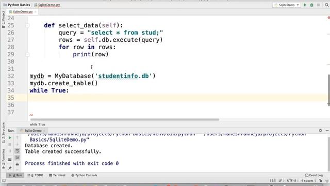Image resolution: width=330 pixels, height=186 pixels.
Task: Open Search Everywhere magnifier icon
Action: (326, 5)
